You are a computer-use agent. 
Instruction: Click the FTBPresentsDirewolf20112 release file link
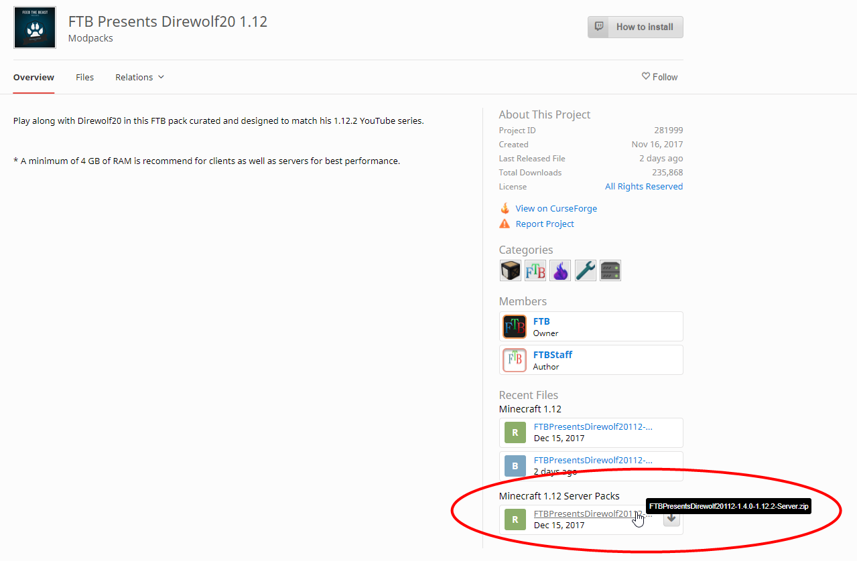coord(592,426)
